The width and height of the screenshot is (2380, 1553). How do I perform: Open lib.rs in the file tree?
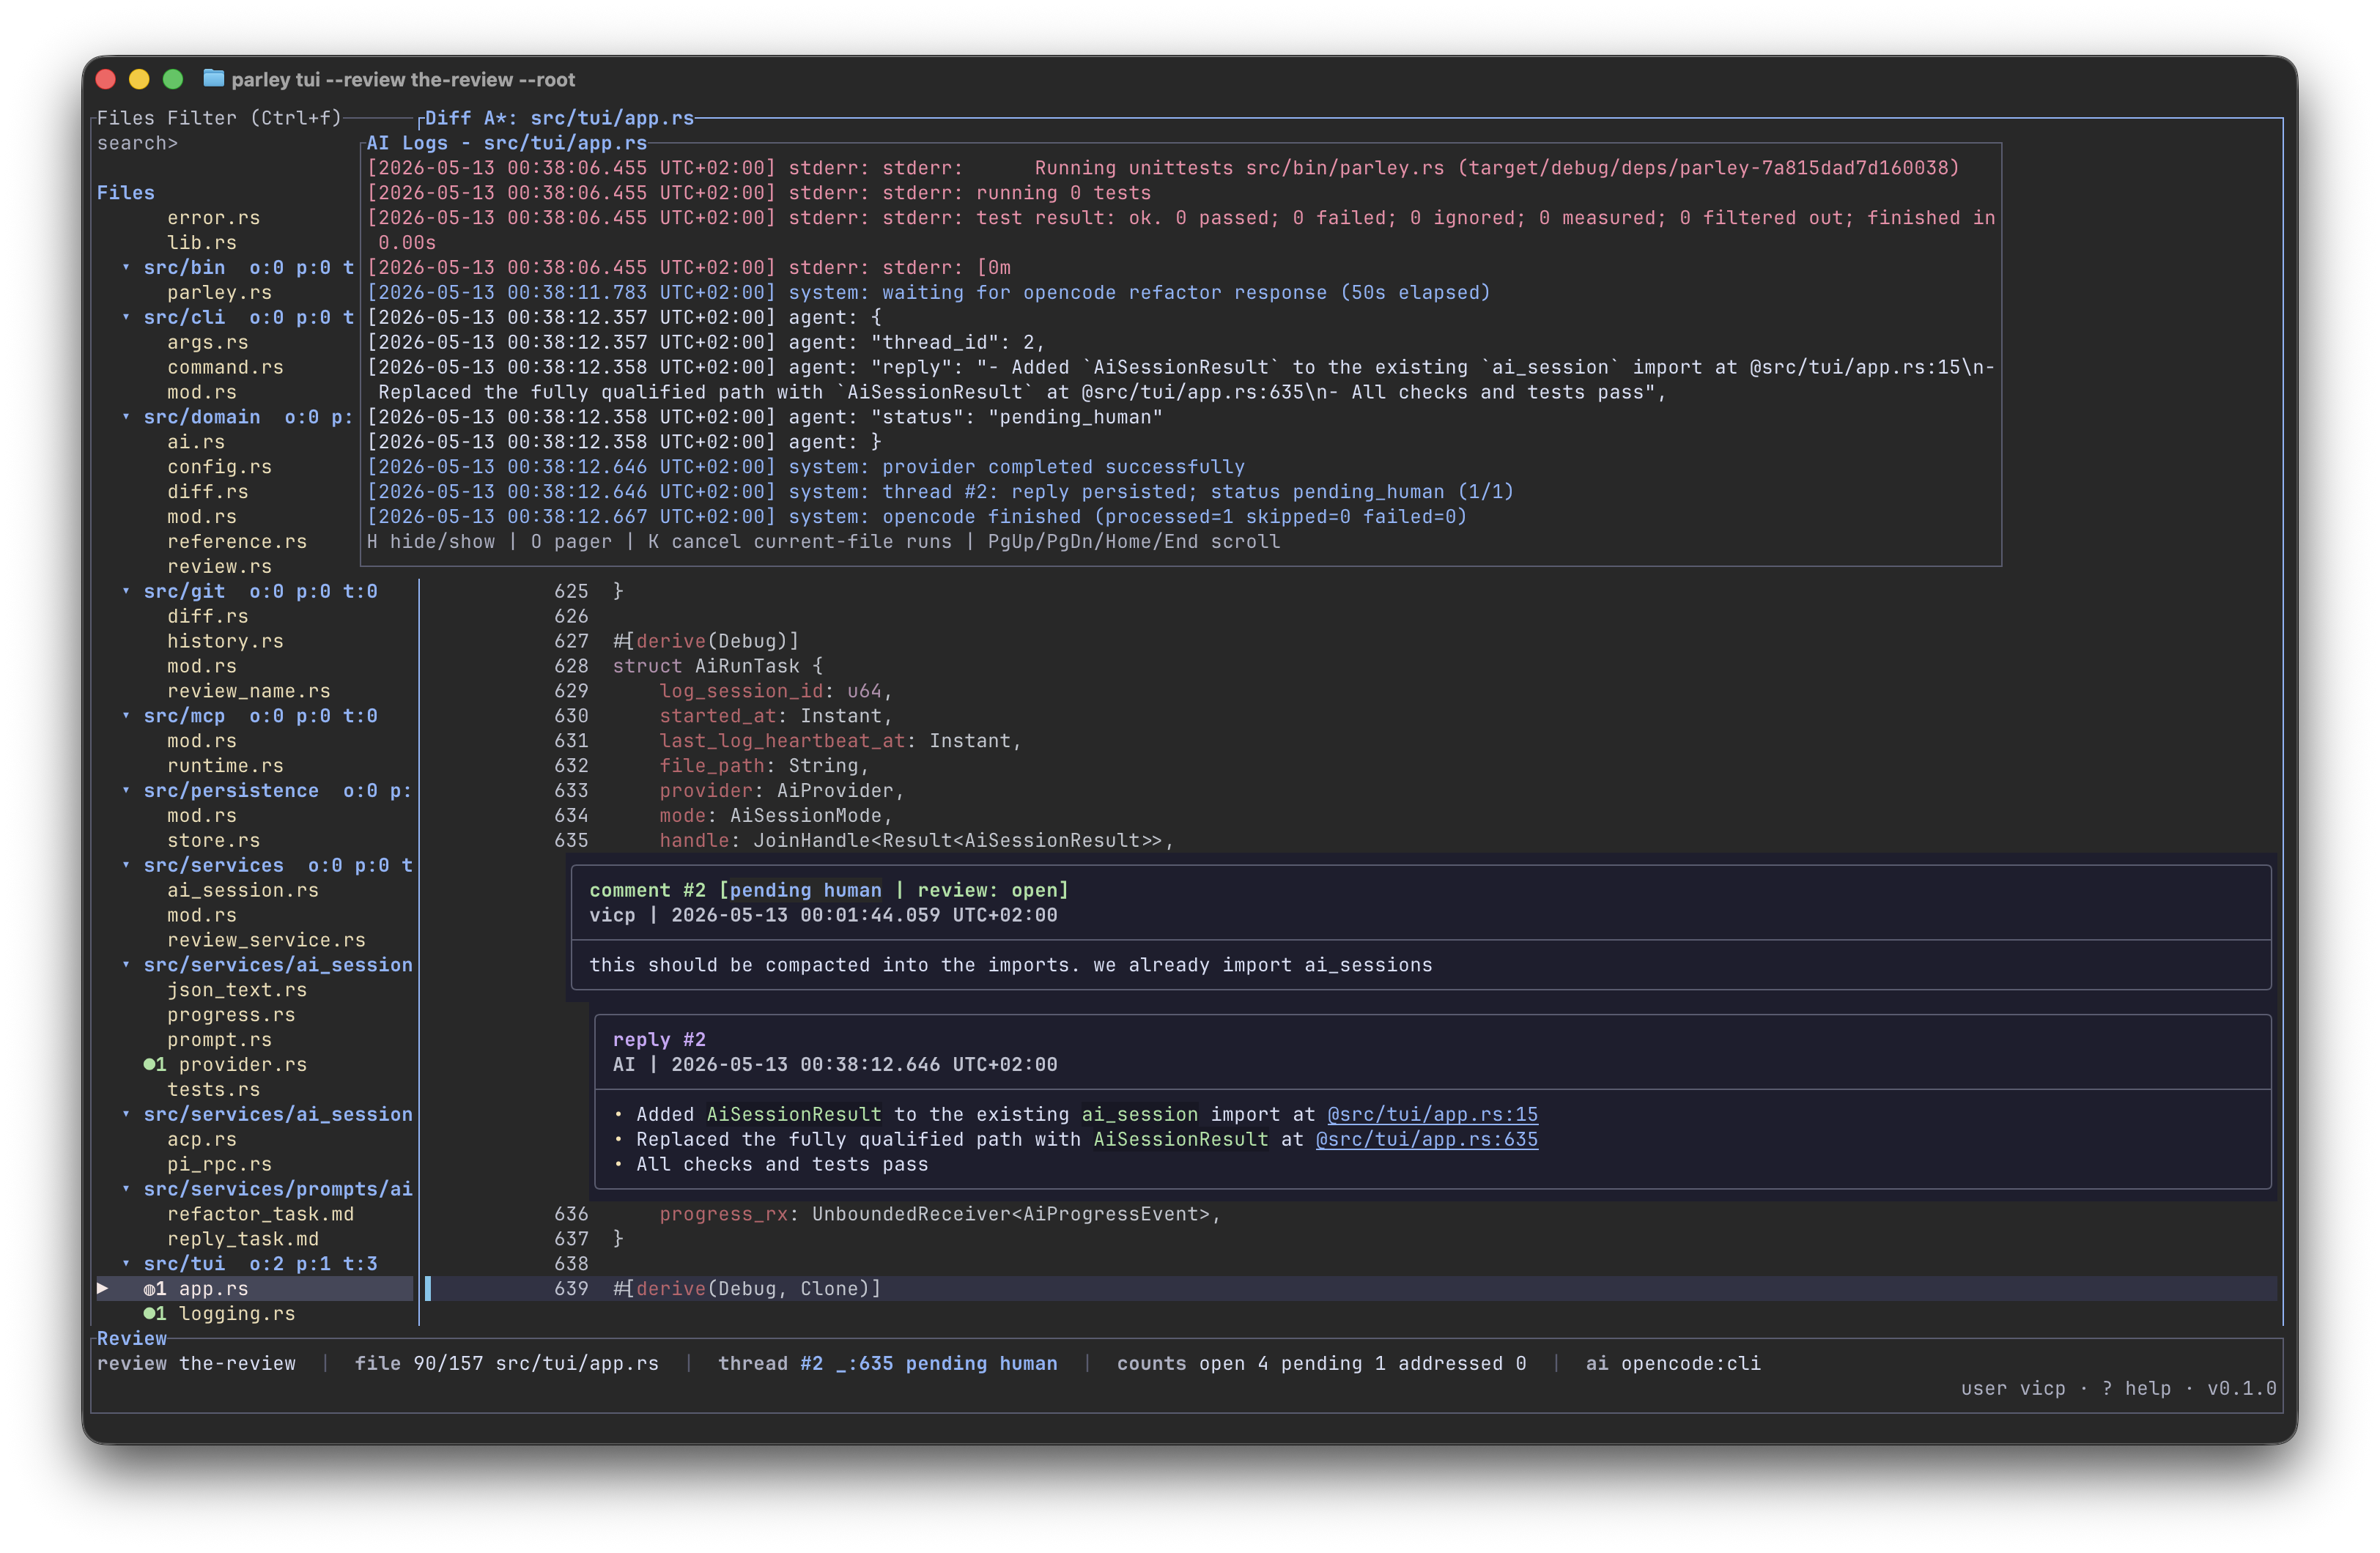(202, 242)
